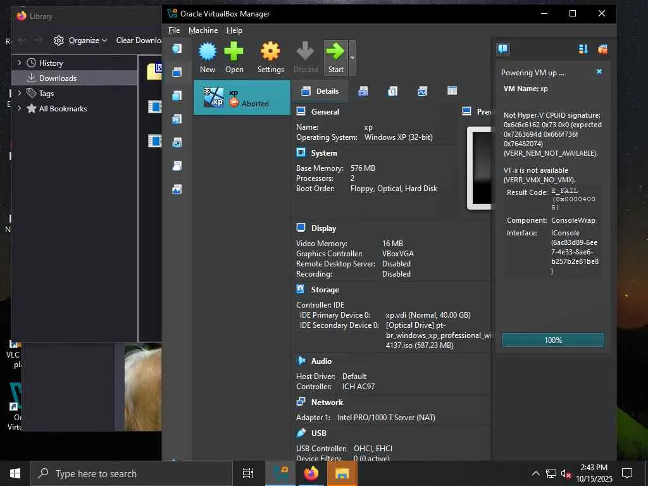Viewport: 648px width, 486px height.
Task: Open the File menu in VirtualBox
Action: click(174, 30)
